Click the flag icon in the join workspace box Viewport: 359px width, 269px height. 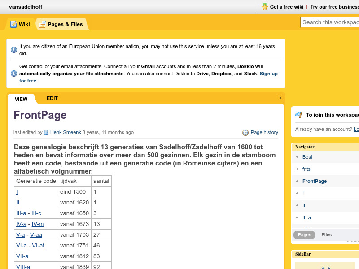point(298,114)
